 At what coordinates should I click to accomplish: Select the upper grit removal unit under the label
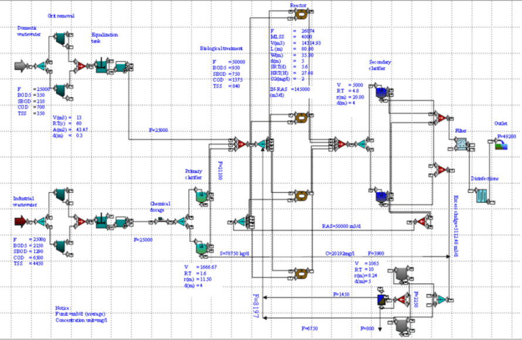pyautogui.click(x=59, y=39)
